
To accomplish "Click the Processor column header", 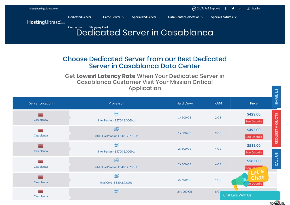I will tap(116, 103).
